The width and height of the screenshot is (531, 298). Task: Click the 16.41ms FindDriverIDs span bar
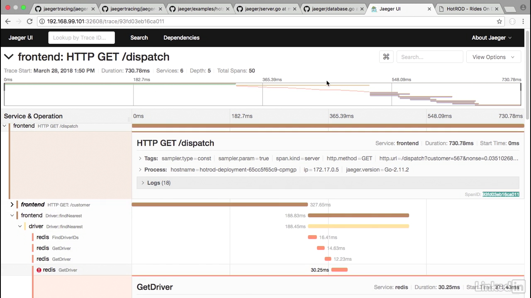coord(312,237)
